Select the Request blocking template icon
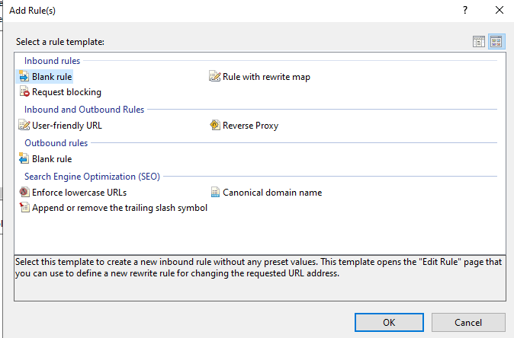514x338 pixels. pyautogui.click(x=24, y=91)
